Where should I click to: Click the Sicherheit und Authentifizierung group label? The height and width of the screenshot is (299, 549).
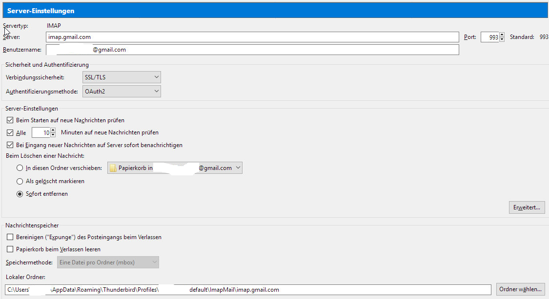(x=47, y=65)
